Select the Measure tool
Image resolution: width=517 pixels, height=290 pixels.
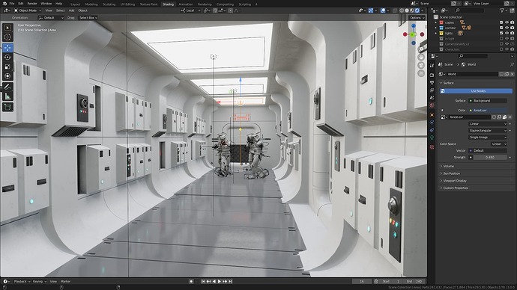7,96
